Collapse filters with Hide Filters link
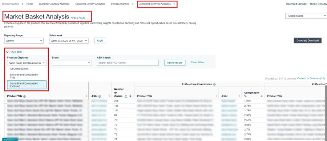Screen dimensions: 327x141 tap(16, 52)
